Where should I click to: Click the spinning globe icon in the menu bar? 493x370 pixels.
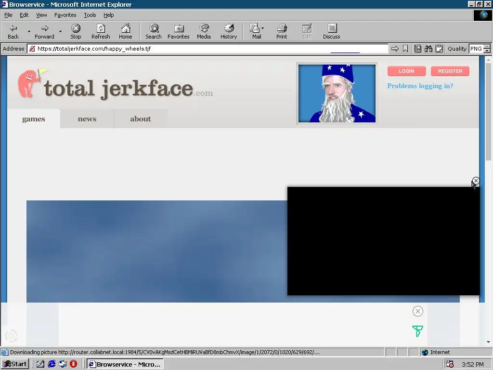coord(482,15)
